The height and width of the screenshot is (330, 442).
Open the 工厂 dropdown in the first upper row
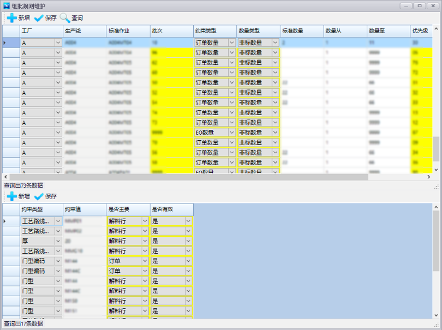[58, 43]
